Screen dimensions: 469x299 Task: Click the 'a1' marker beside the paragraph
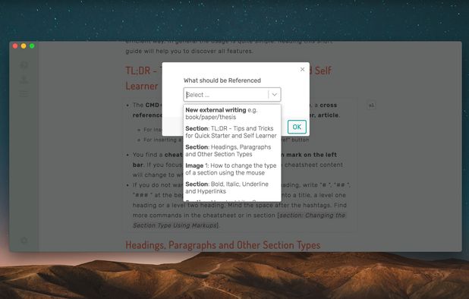[x=371, y=105]
